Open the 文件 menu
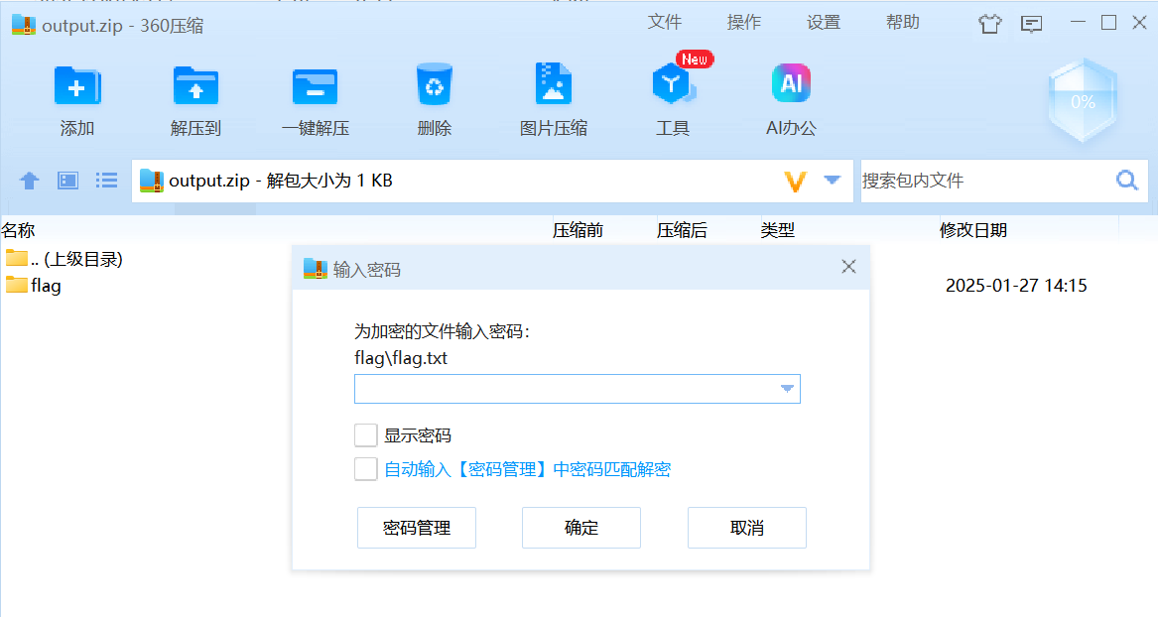This screenshot has height=617, width=1158. click(x=665, y=23)
